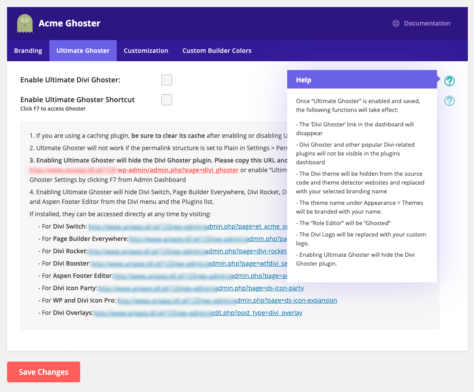Click the Help tooltip header

pos(362,79)
